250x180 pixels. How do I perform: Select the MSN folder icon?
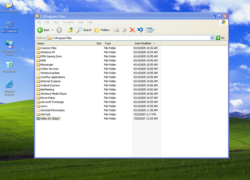coord(38,60)
